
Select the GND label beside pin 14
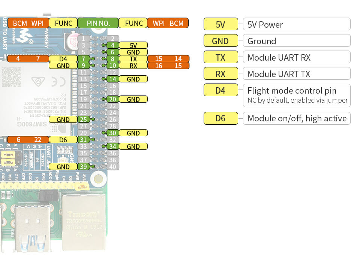point(133,79)
